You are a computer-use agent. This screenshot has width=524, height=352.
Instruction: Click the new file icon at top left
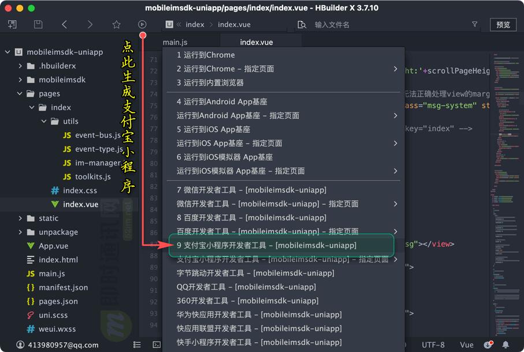click(12, 24)
